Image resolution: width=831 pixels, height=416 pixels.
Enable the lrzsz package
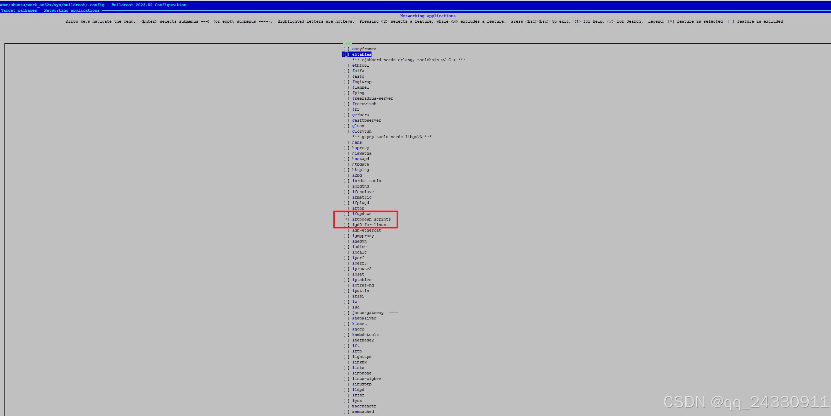click(346, 395)
